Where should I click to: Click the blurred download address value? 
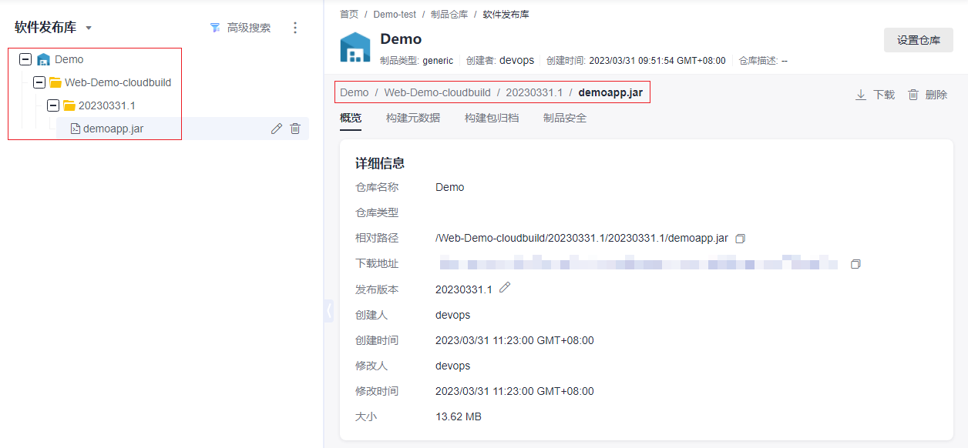638,264
